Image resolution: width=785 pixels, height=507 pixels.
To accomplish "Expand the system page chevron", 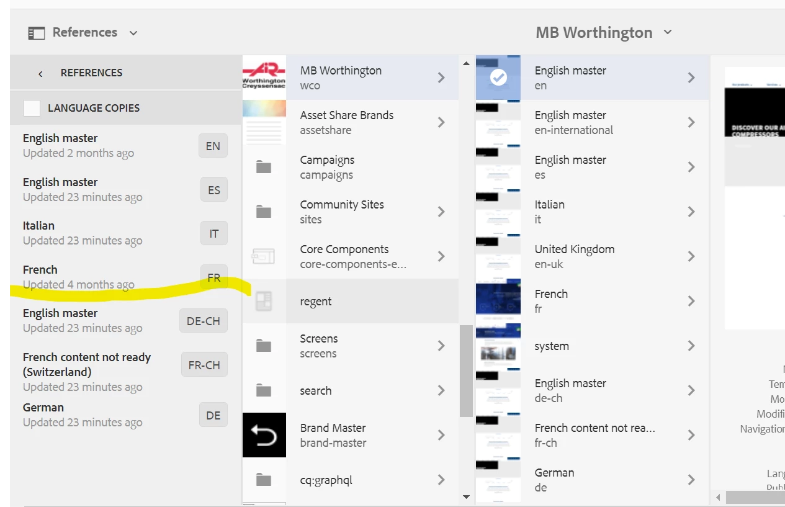I will [x=691, y=346].
